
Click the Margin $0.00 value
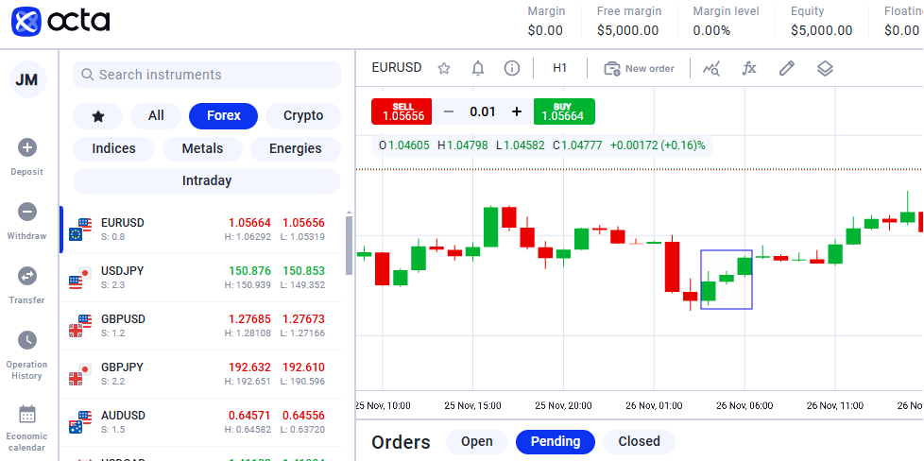(545, 30)
